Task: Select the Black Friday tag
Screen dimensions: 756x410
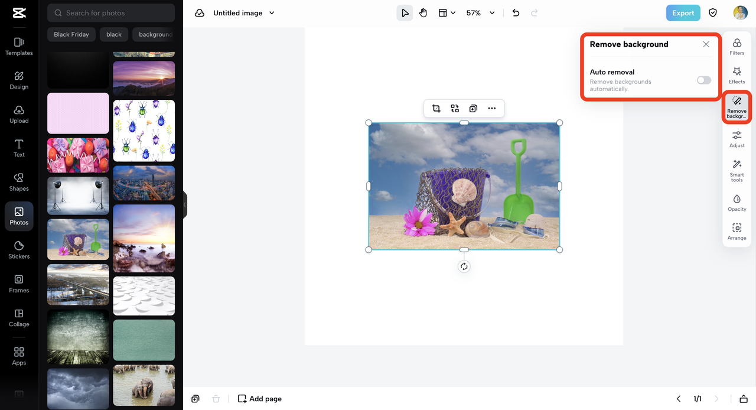Action: (x=71, y=34)
